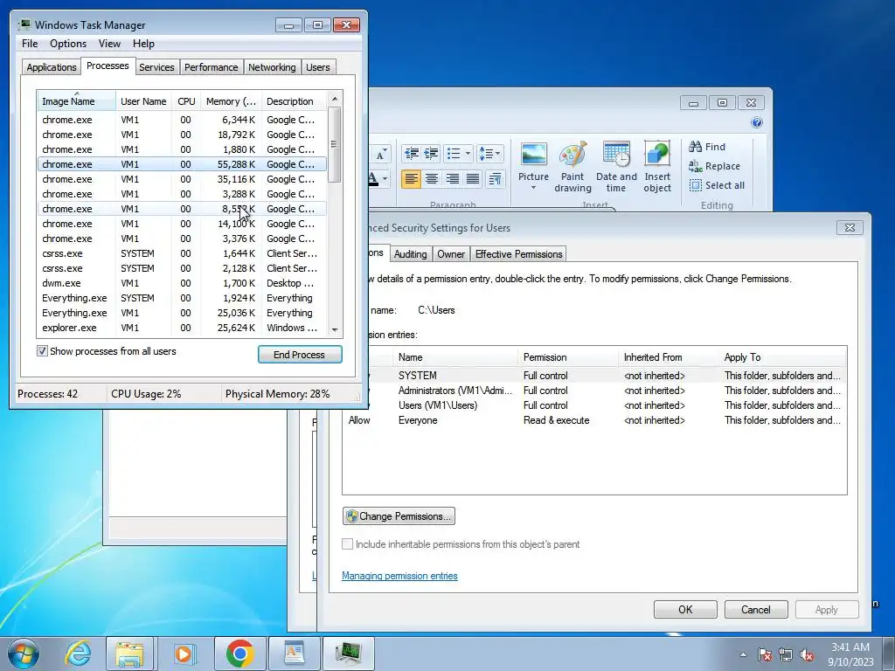Select the explorer.exe process row
The image size is (895, 671).
click(182, 328)
